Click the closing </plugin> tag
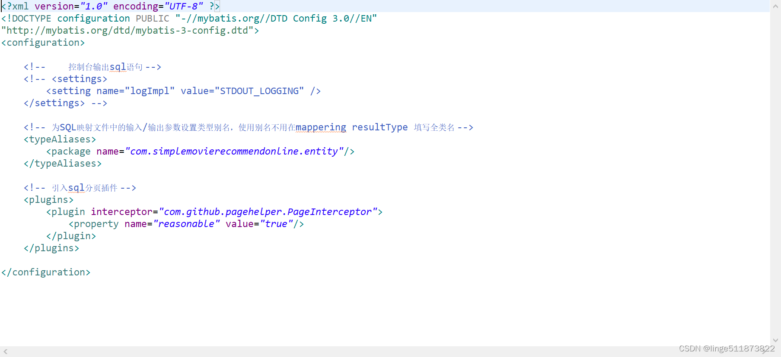This screenshot has width=781, height=357. [x=71, y=236]
